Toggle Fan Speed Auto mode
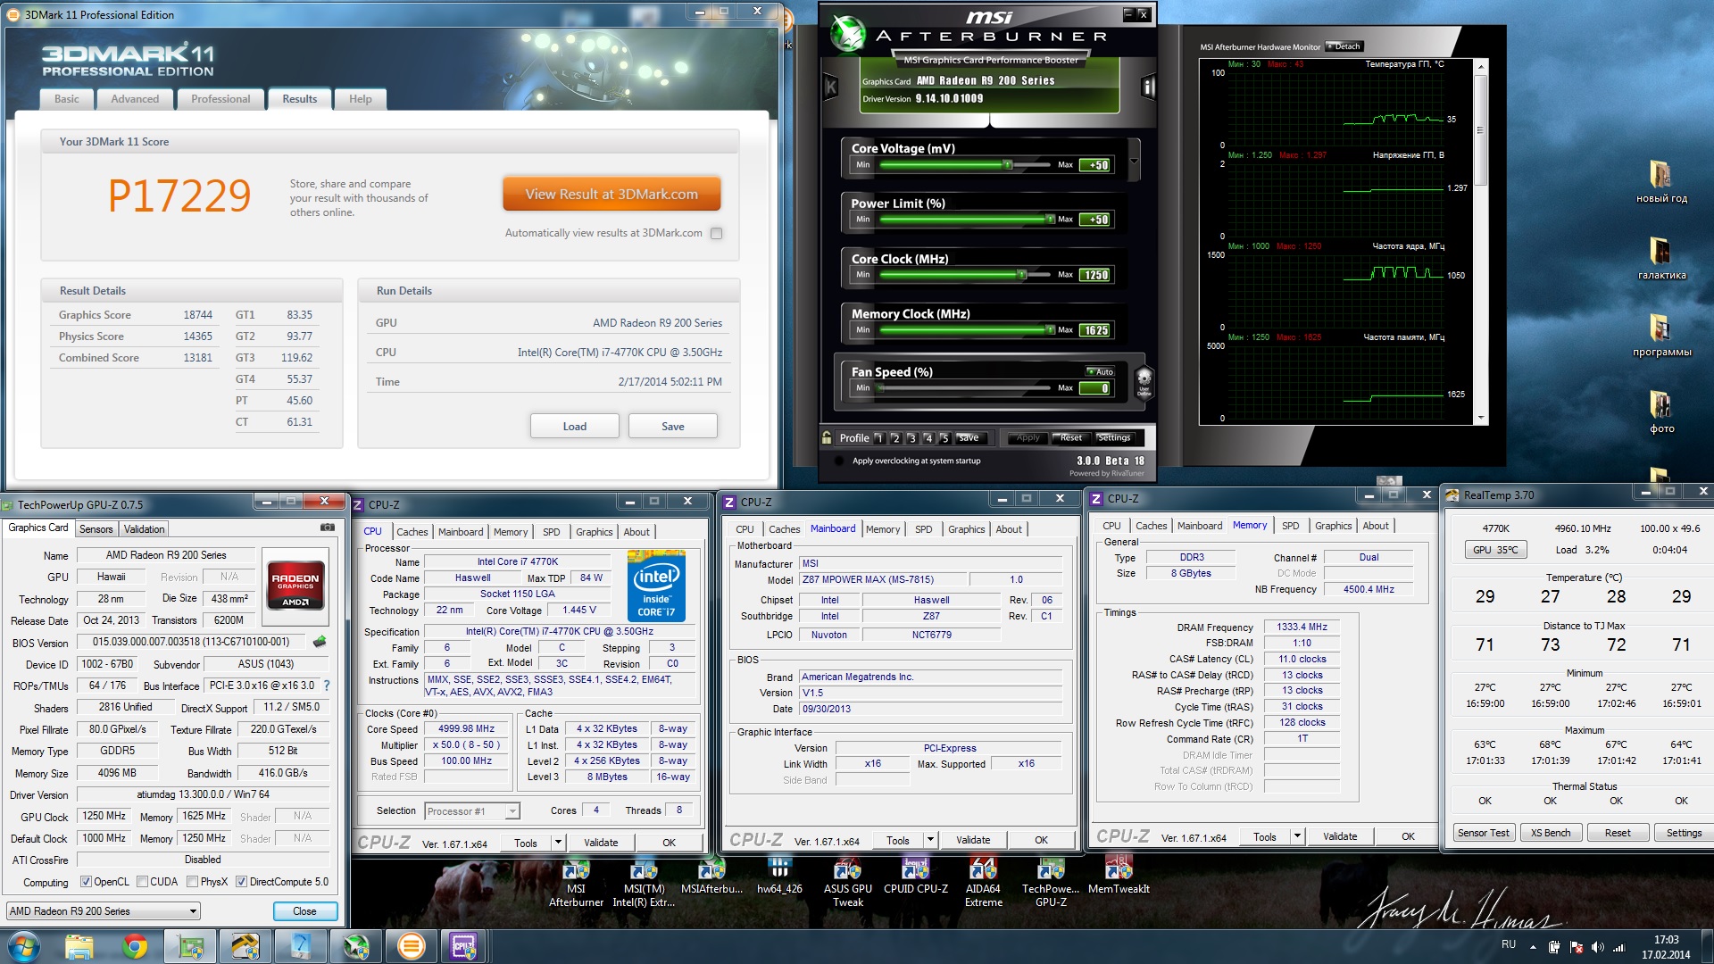This screenshot has height=964, width=1714. click(1100, 371)
